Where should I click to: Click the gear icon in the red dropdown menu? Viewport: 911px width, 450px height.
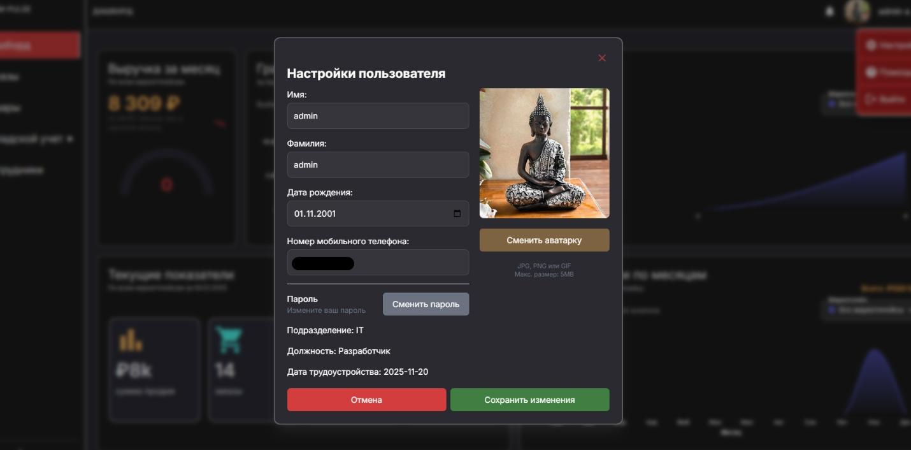(871, 45)
